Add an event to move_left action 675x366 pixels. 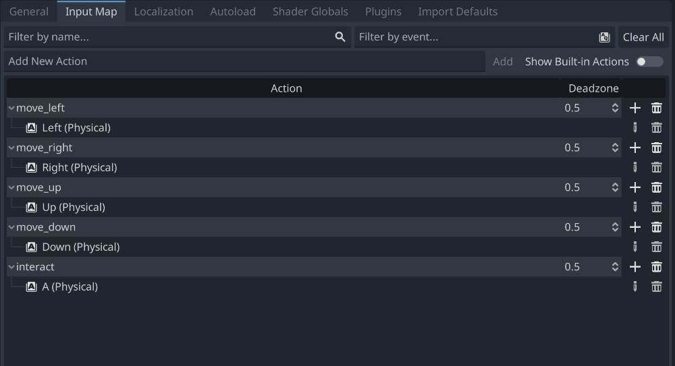(x=634, y=108)
